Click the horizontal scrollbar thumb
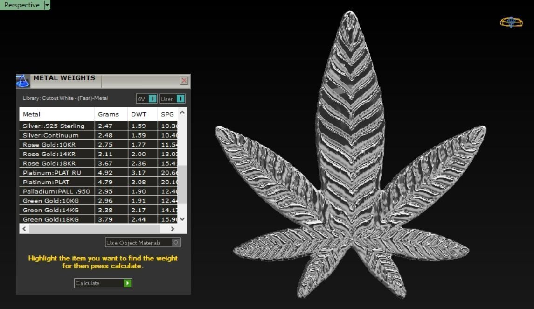The image size is (534, 309). coord(94,229)
